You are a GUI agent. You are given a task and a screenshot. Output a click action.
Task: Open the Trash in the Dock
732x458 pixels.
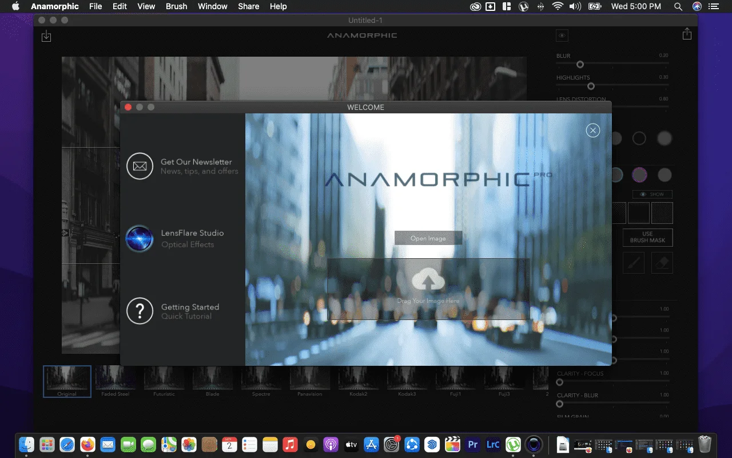tap(705, 444)
